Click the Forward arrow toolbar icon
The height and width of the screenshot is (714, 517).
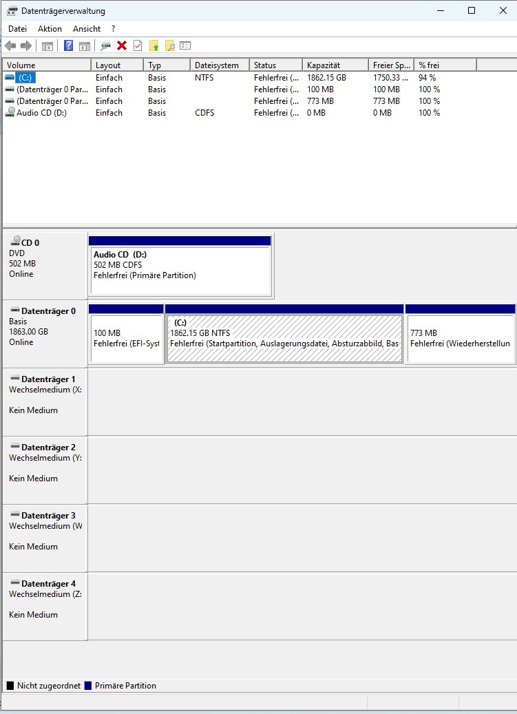(26, 45)
